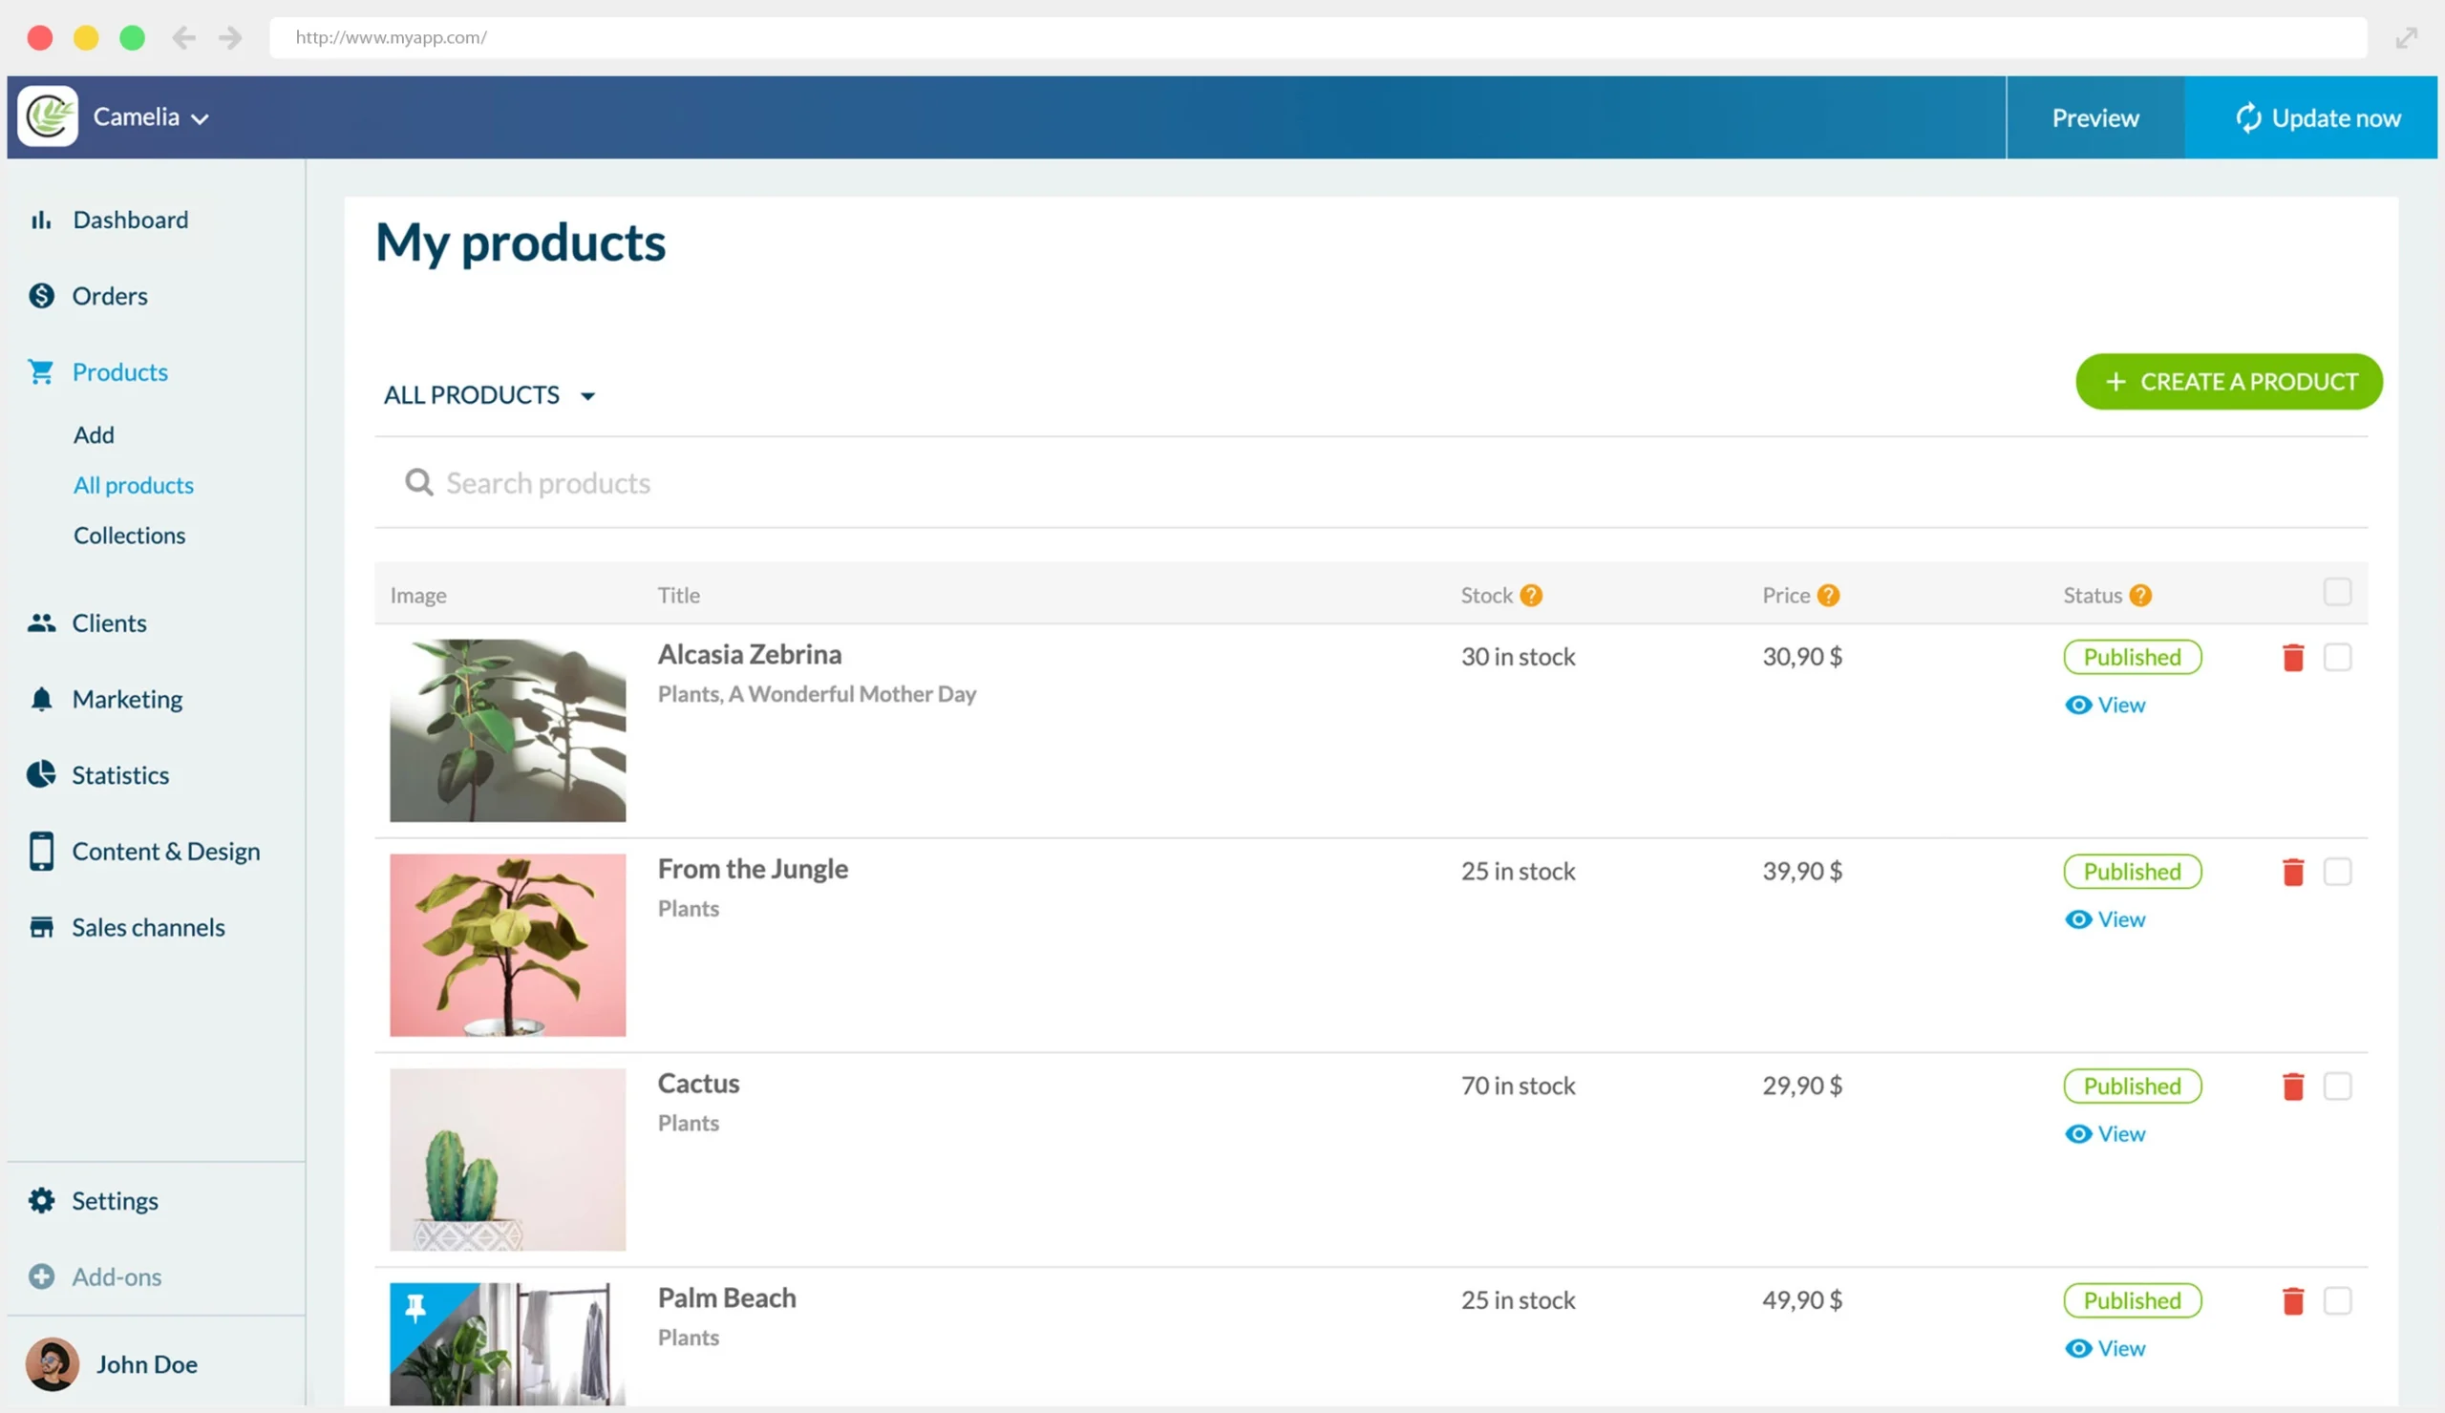Switch to Preview mode

pos(2094,117)
